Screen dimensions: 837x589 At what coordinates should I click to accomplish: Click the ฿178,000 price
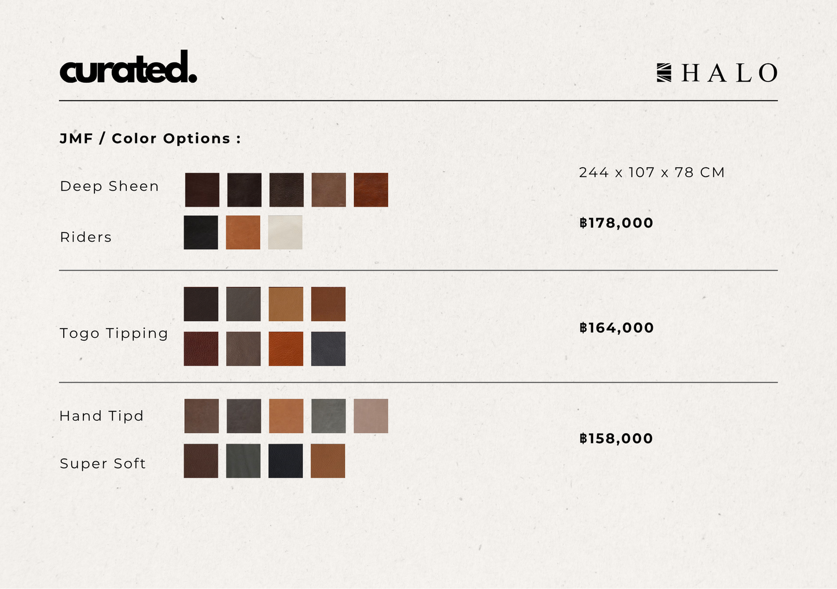616,223
